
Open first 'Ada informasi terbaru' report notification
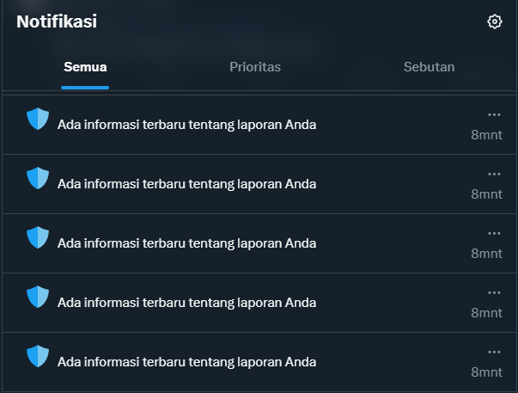coord(186,125)
